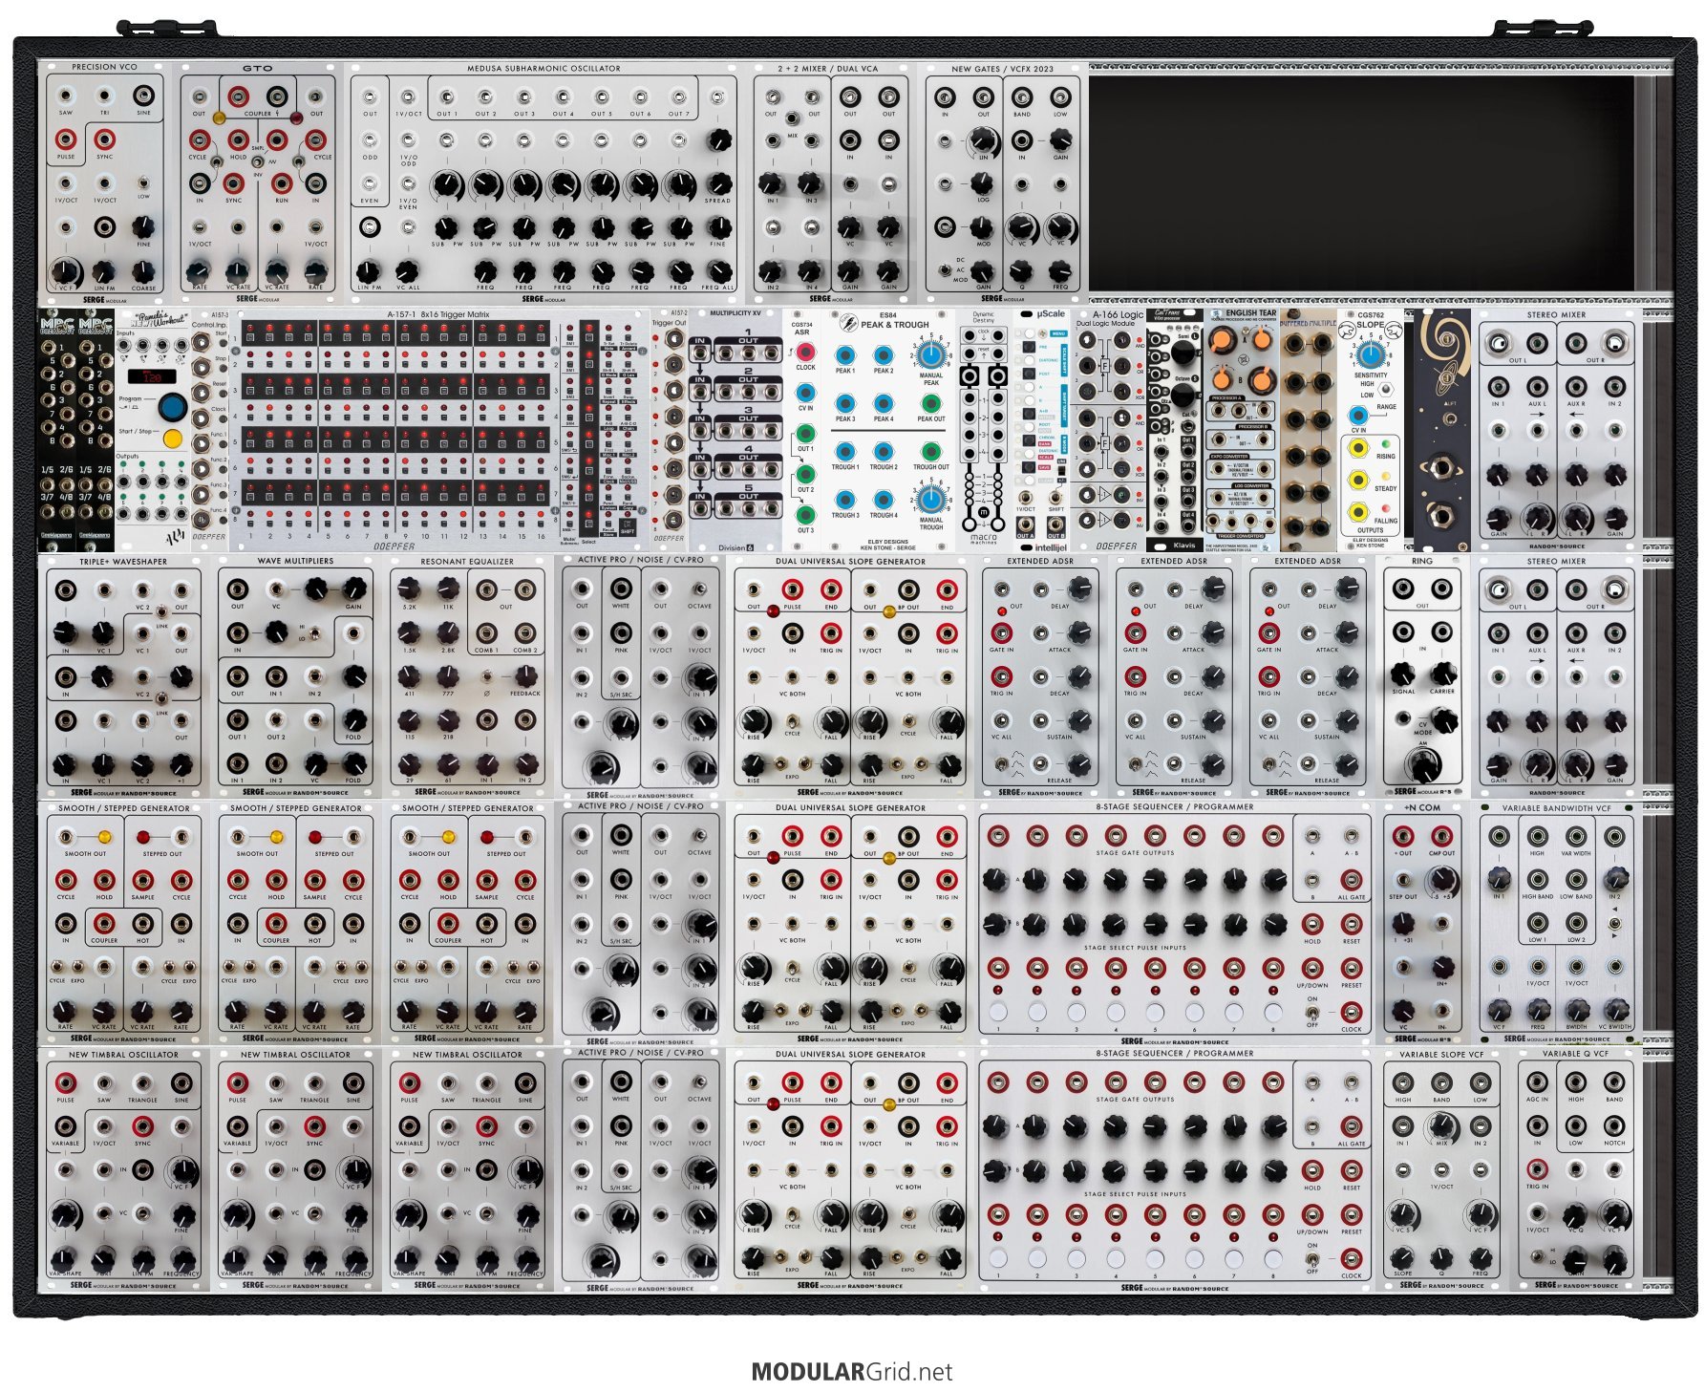Click the RUN jack on GTO module
The height and width of the screenshot is (1392, 1705).
tap(281, 182)
